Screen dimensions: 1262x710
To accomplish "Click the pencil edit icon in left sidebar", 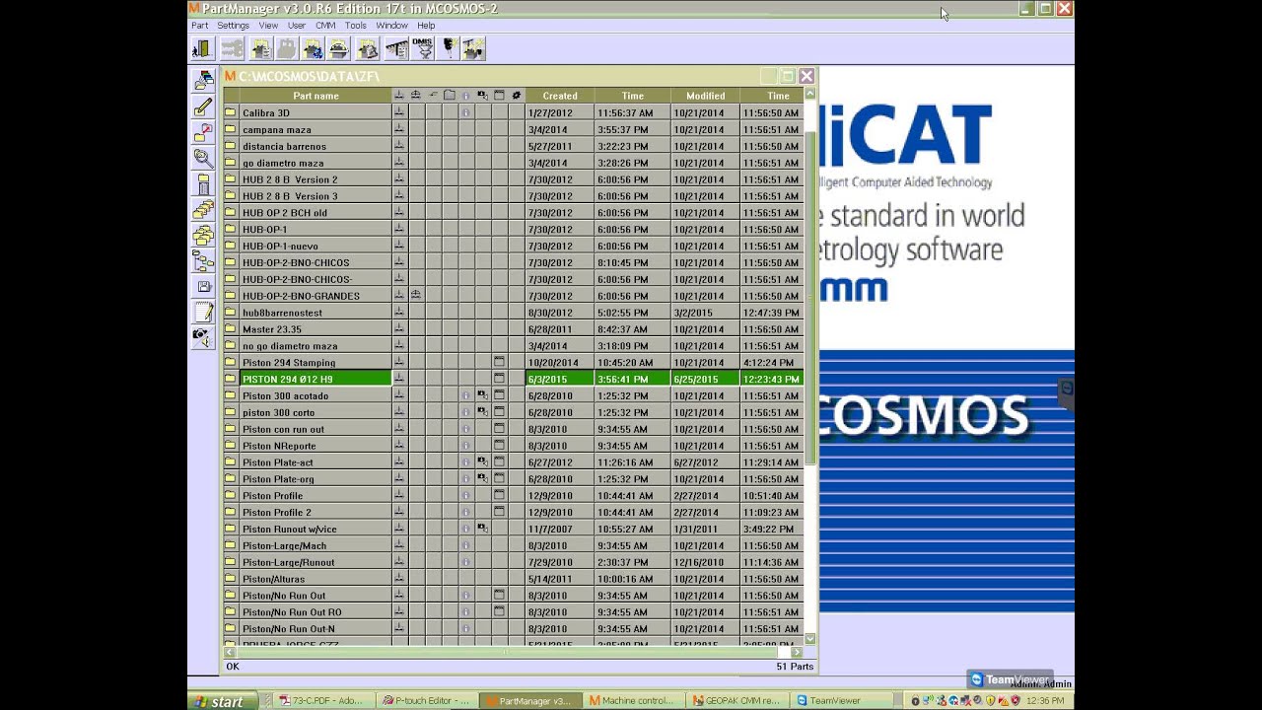I will tap(203, 106).
